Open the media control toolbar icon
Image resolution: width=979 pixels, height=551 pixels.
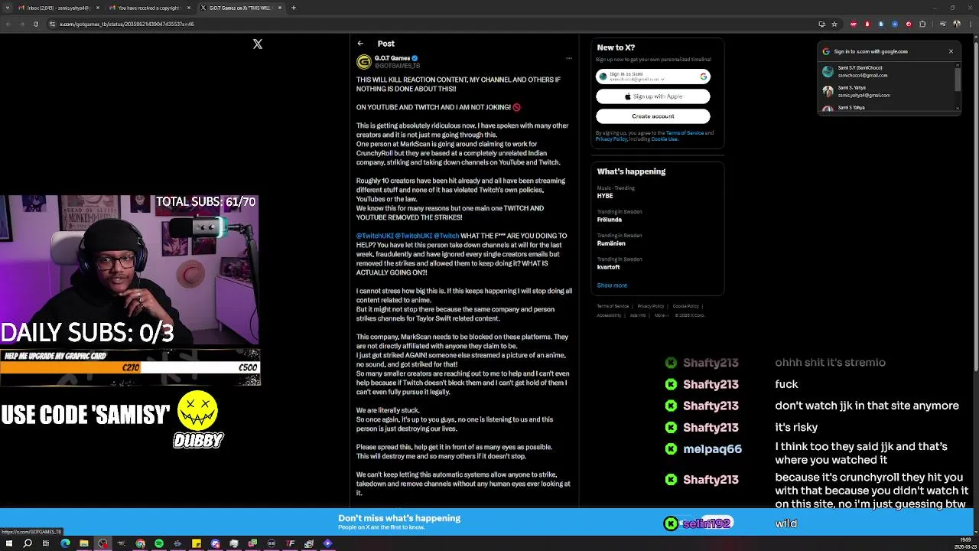coord(942,24)
